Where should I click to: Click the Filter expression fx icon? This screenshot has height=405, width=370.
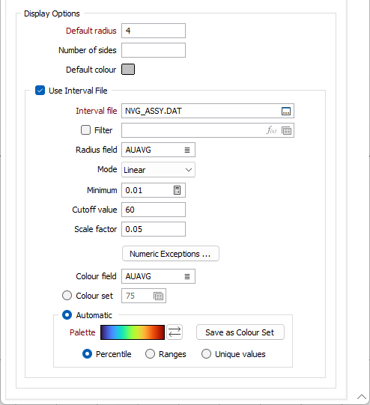pyautogui.click(x=271, y=130)
